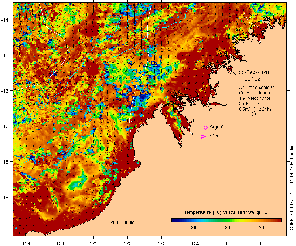Click the '(0.1m contours)' text

[x=254, y=93]
